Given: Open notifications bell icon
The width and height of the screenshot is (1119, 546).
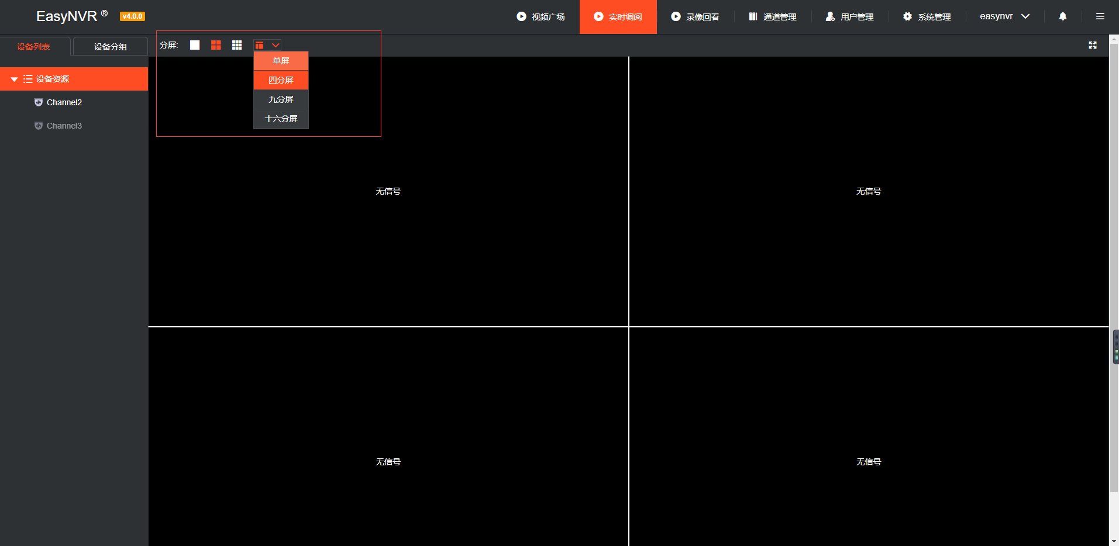Looking at the screenshot, I should click(1063, 16).
